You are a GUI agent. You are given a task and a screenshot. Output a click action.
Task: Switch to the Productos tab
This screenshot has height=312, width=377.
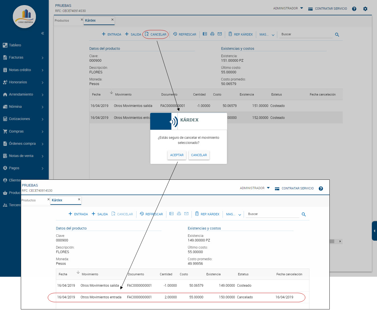click(62, 20)
